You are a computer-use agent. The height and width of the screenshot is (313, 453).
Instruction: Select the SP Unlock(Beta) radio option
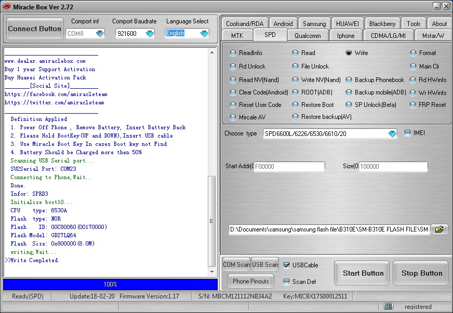pyautogui.click(x=349, y=105)
